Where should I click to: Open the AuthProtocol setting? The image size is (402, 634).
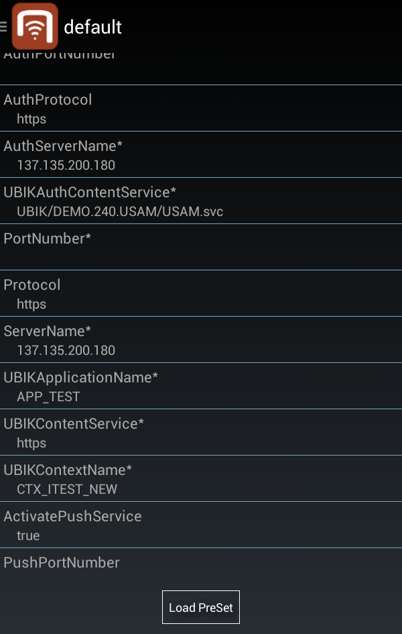pyautogui.click(x=201, y=109)
